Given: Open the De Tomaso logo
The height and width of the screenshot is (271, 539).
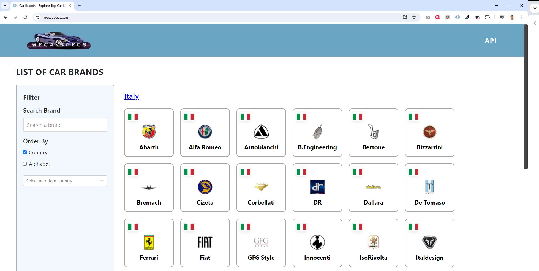Looking at the screenshot, I should pyautogui.click(x=430, y=187).
